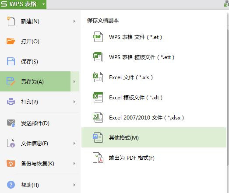229x193 pixels.
Task: Click the blue Save floppy icon
Action: [11, 61]
